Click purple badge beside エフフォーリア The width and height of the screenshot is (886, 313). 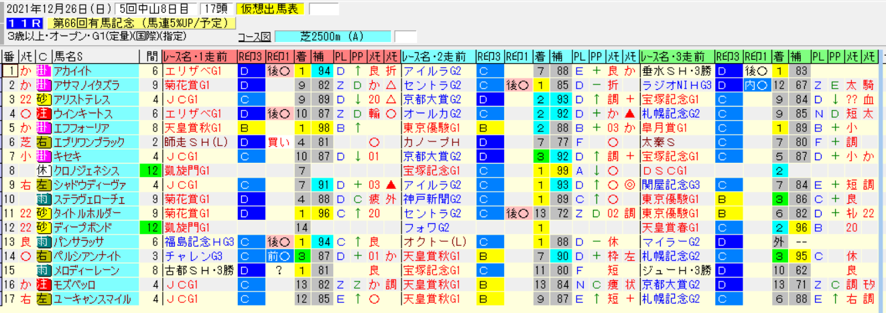pos(42,128)
